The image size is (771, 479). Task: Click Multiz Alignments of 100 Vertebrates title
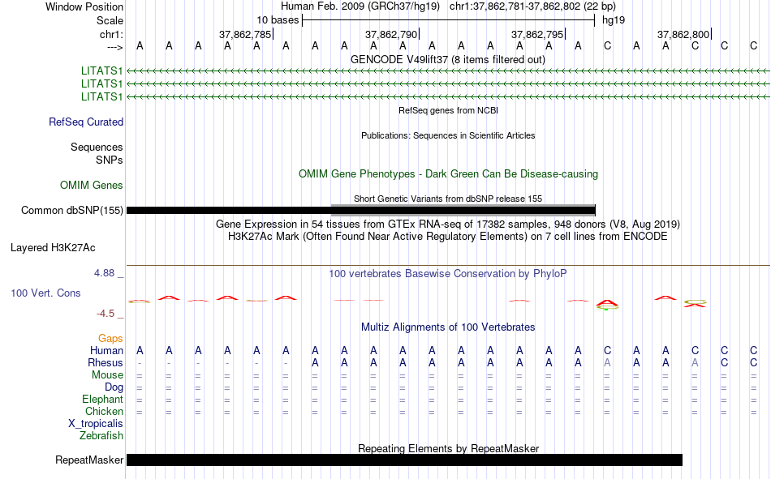pyautogui.click(x=448, y=327)
